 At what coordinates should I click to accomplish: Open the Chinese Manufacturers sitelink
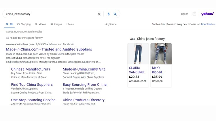(x=31, y=69)
